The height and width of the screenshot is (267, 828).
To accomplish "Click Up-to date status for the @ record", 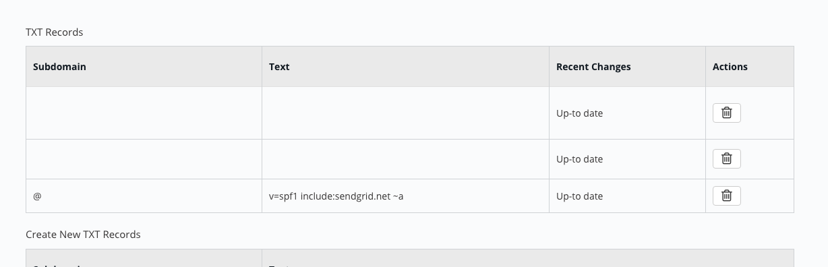I will (579, 196).
